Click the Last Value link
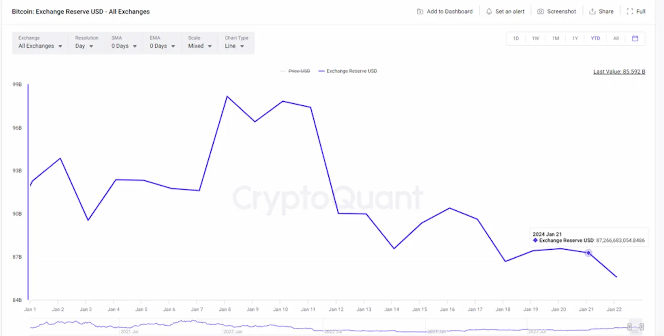664x336 pixels. [619, 72]
